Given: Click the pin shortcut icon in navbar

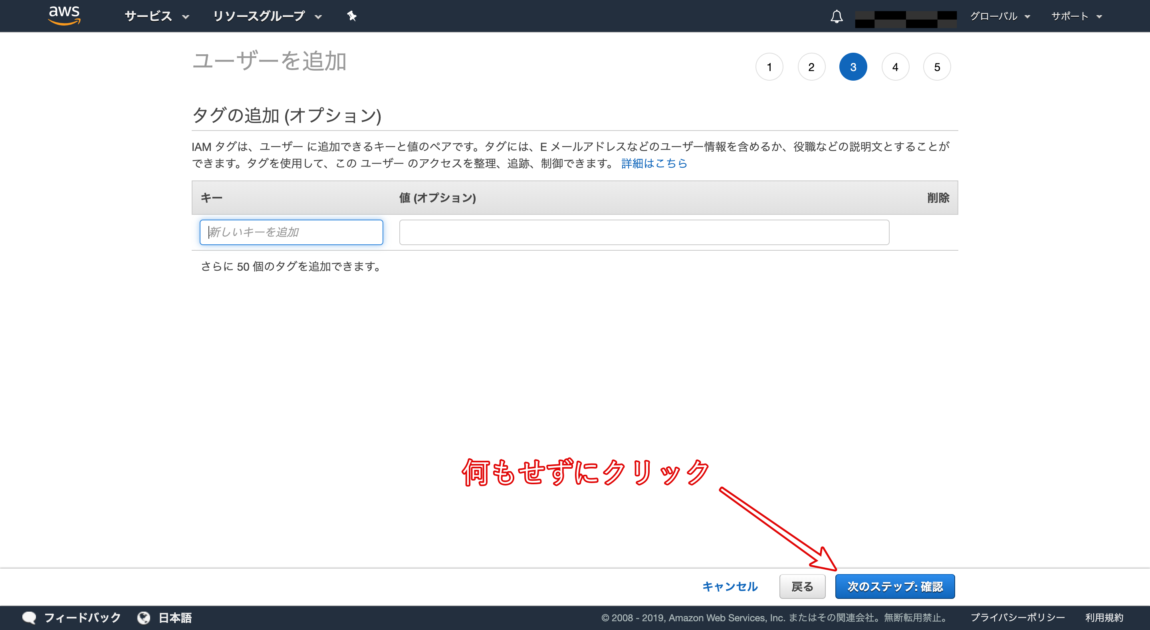Looking at the screenshot, I should (x=352, y=16).
